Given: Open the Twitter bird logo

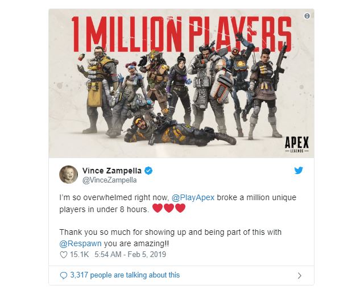Looking at the screenshot, I should tap(299, 170).
